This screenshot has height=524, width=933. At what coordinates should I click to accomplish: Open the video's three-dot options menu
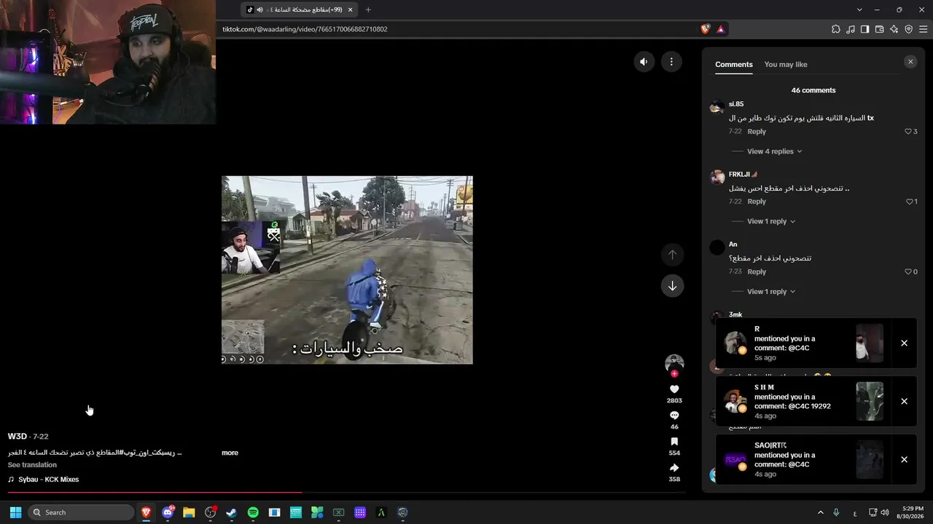coord(671,62)
